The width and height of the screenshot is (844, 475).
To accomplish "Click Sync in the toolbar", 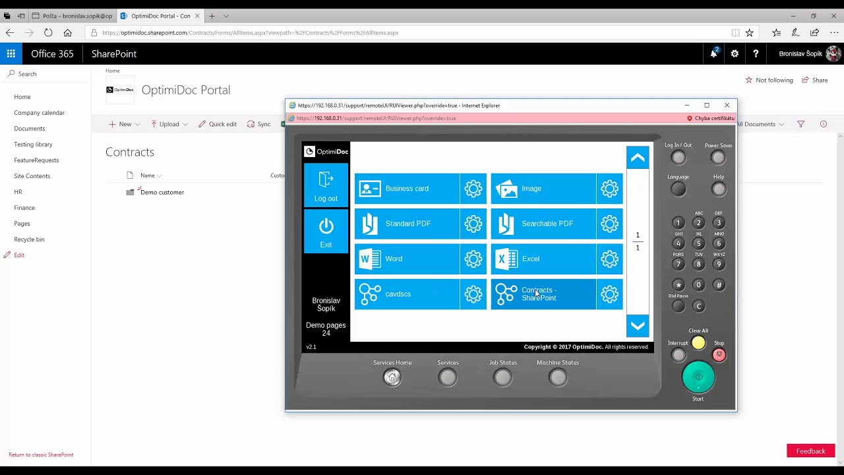I will [259, 124].
